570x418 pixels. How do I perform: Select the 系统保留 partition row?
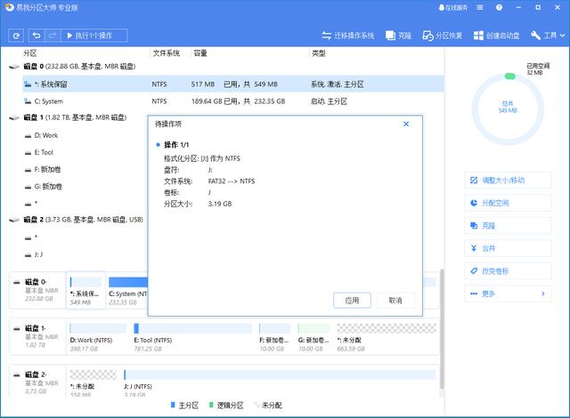233,84
